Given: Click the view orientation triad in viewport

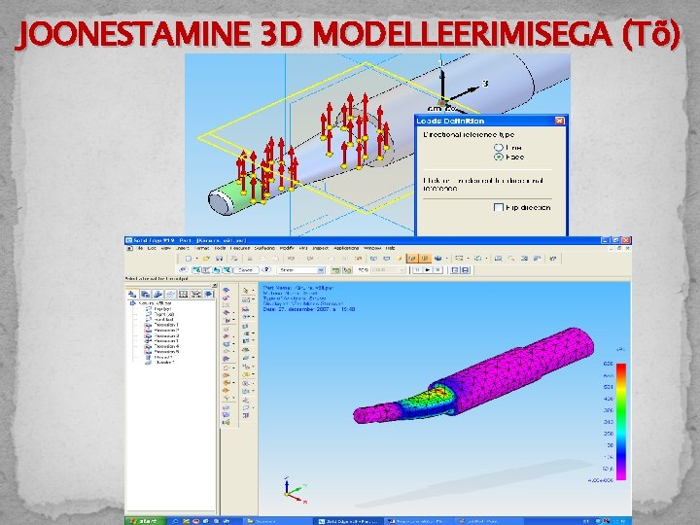Looking at the screenshot, I should tap(295, 490).
